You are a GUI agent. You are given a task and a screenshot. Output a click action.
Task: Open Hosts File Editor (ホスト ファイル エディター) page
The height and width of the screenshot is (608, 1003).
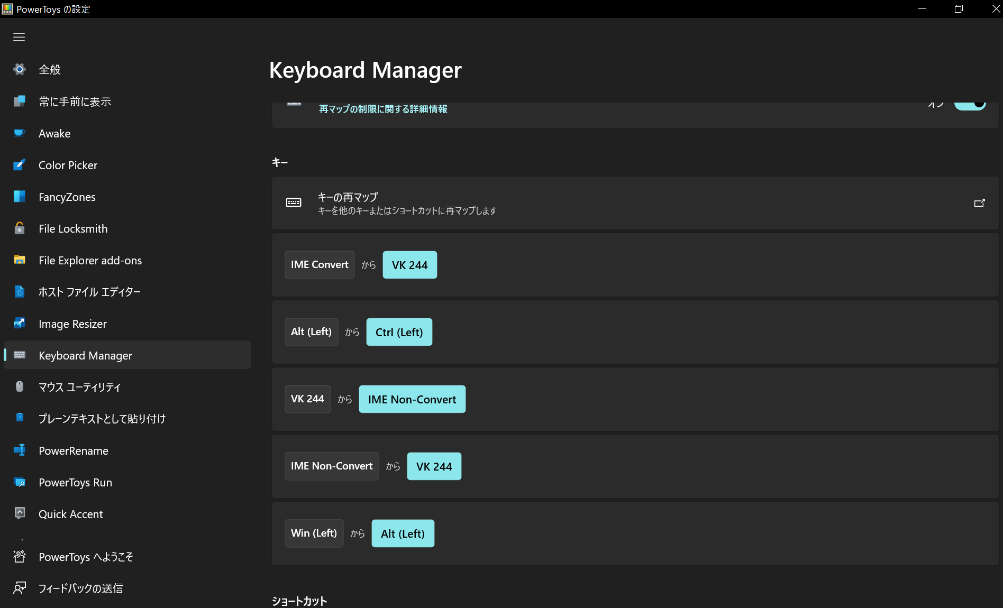click(x=127, y=292)
